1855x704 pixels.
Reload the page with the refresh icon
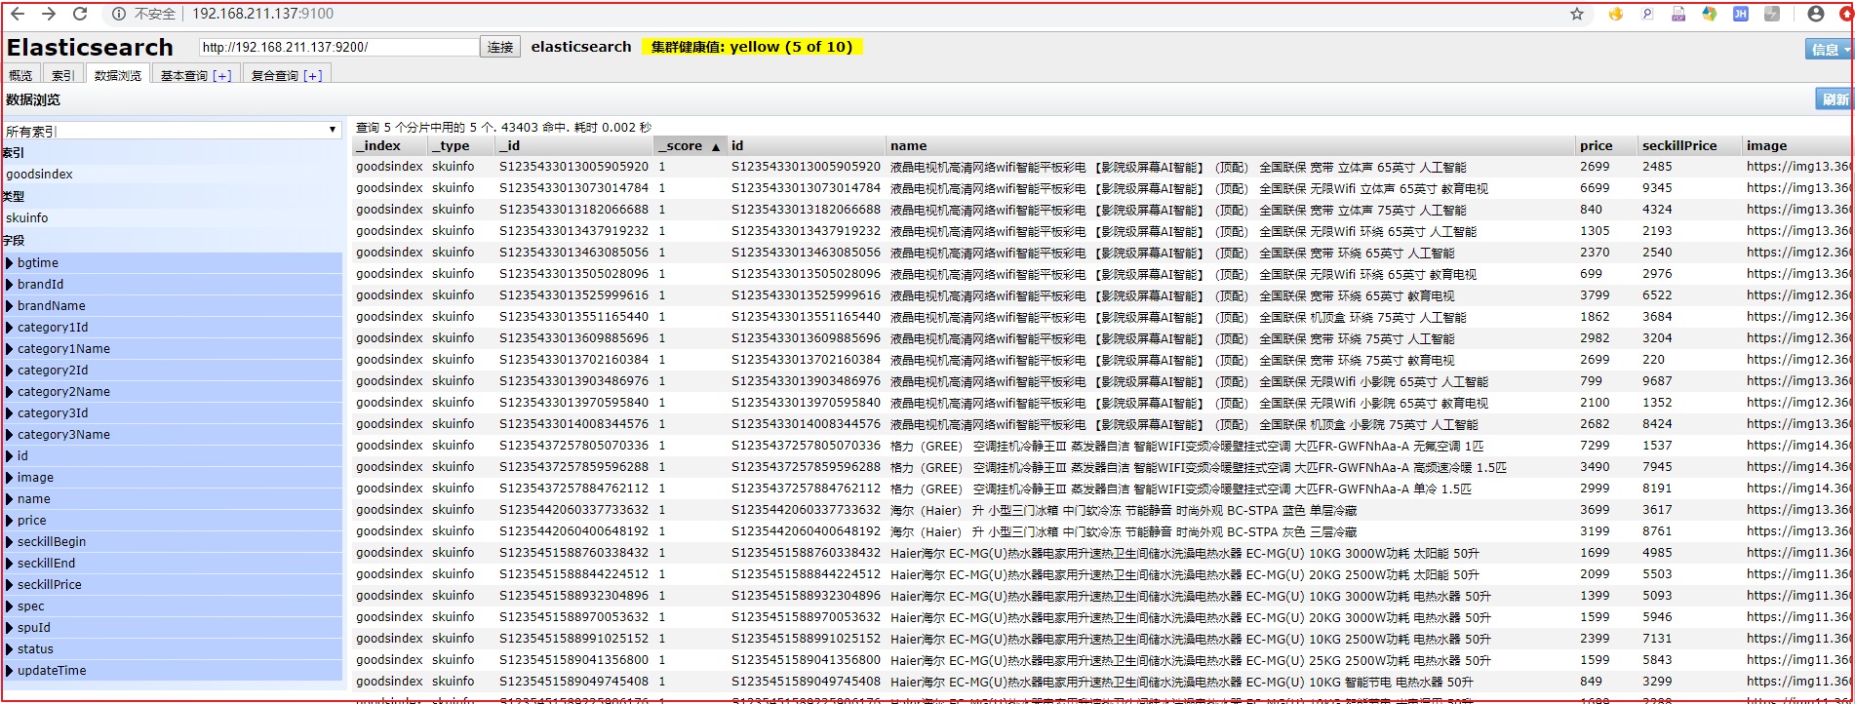pos(80,14)
